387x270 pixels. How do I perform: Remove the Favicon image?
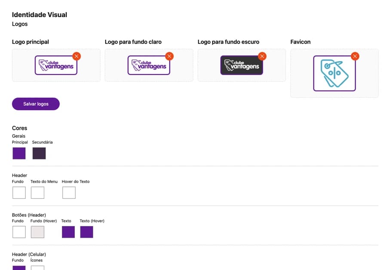[x=355, y=56]
